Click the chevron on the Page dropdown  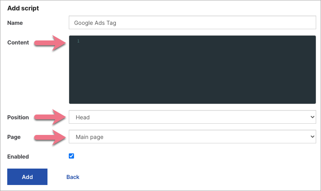[312, 137]
